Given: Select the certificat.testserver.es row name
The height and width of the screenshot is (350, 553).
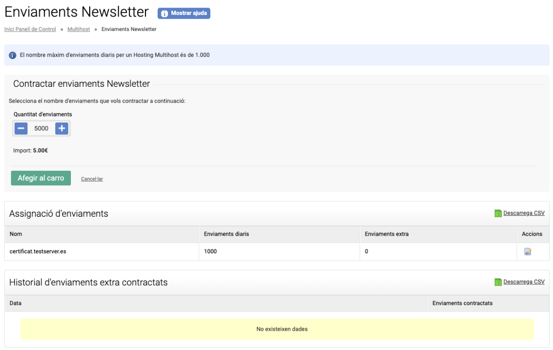Looking at the screenshot, I should 38,251.
